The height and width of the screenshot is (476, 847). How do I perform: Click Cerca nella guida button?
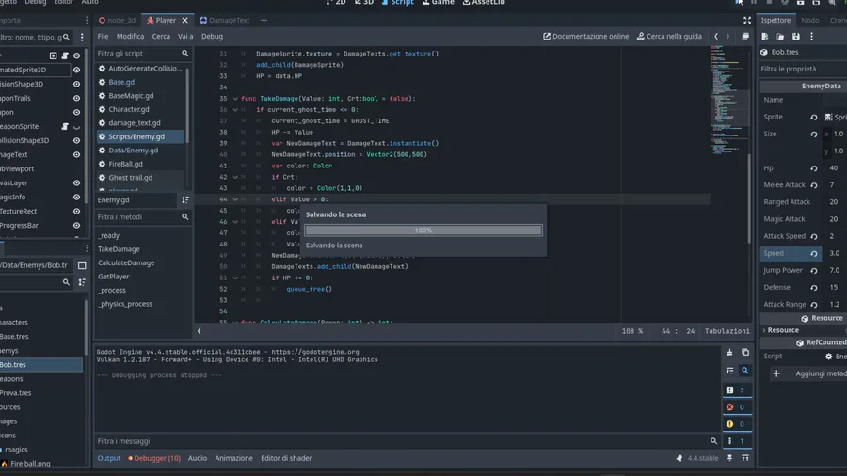[x=669, y=36]
